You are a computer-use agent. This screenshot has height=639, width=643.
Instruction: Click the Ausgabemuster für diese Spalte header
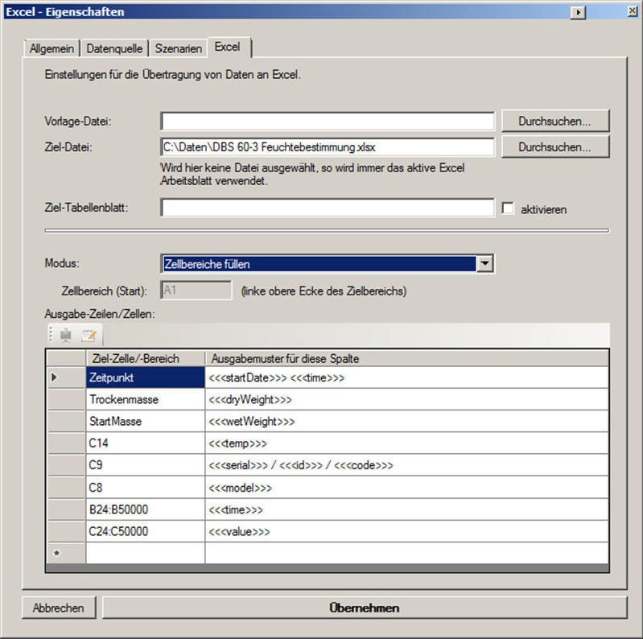(x=406, y=358)
